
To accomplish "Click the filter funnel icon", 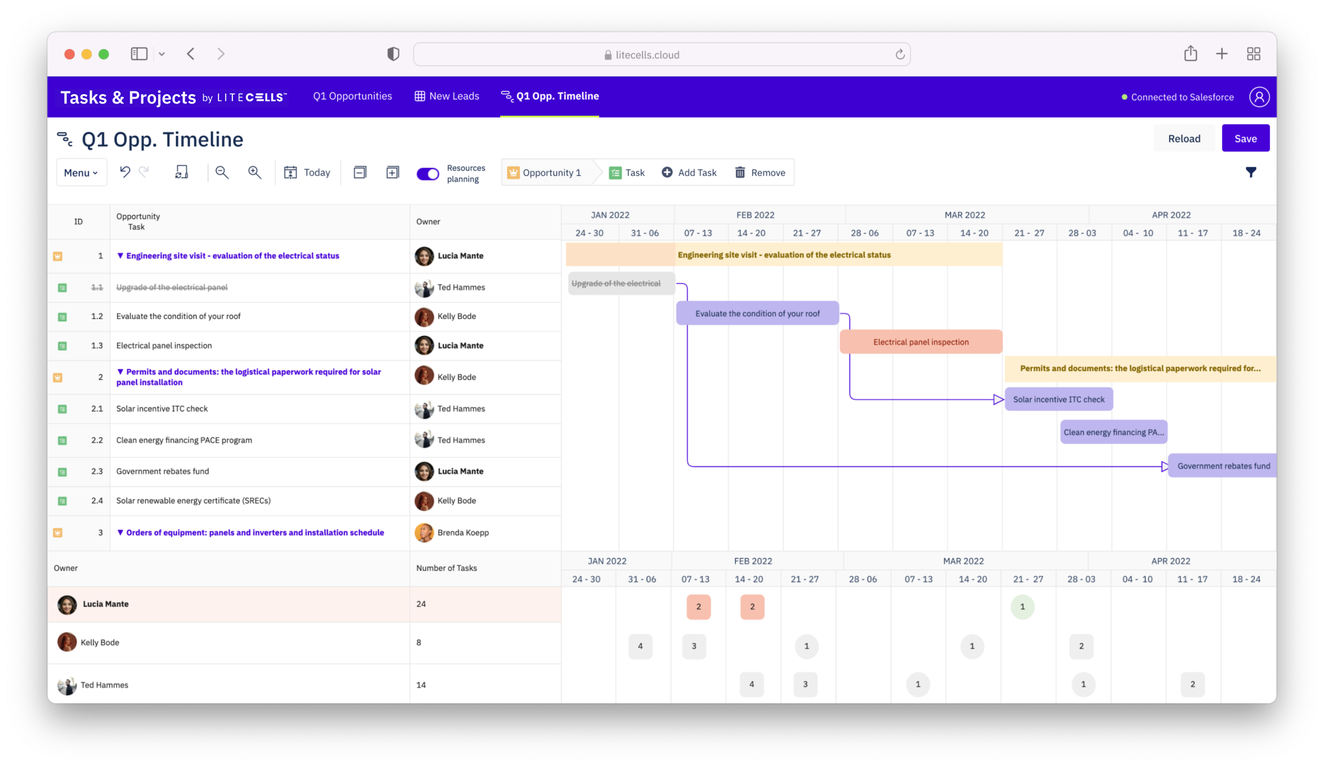I will tap(1251, 173).
